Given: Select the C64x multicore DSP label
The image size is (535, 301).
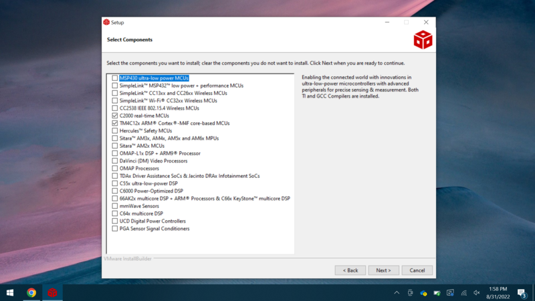Looking at the screenshot, I should point(141,213).
